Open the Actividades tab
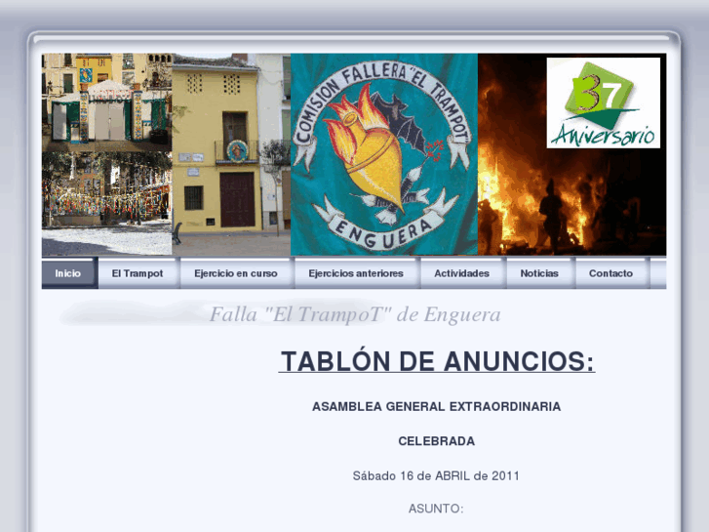This screenshot has width=709, height=532. [x=463, y=273]
